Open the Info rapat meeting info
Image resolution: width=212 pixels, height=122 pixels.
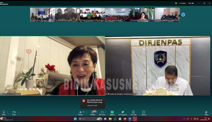coord(133,112)
